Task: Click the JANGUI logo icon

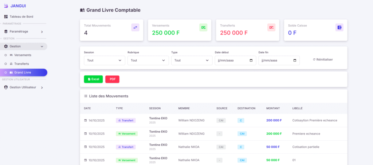Action: tap(5, 5)
